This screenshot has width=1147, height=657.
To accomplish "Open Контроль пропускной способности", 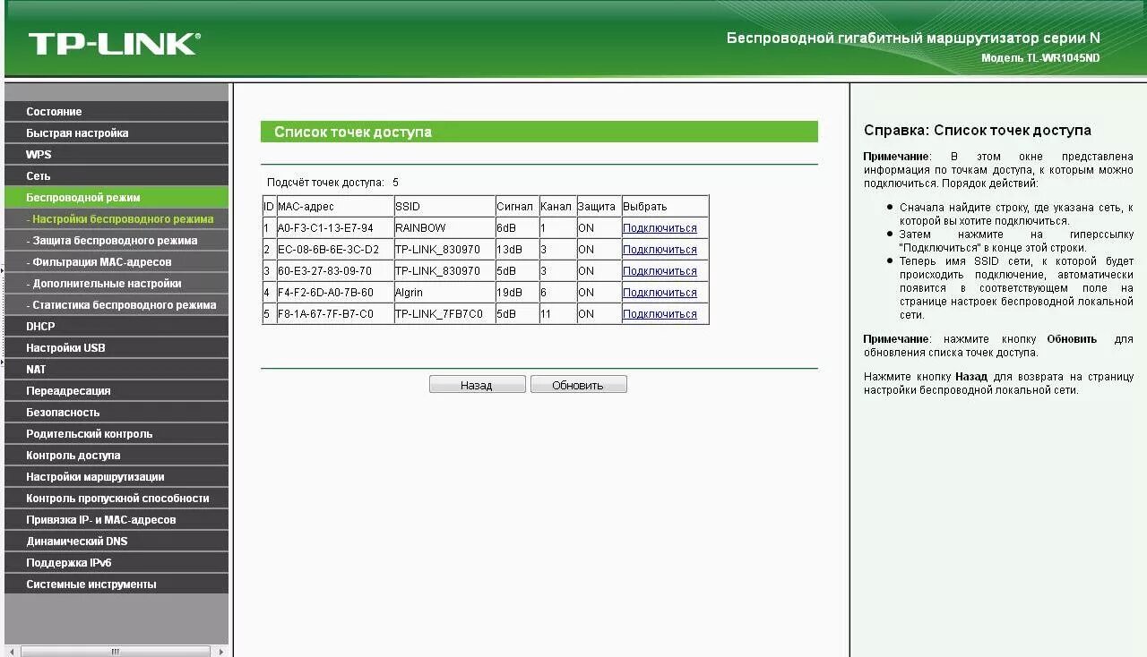I will point(116,498).
